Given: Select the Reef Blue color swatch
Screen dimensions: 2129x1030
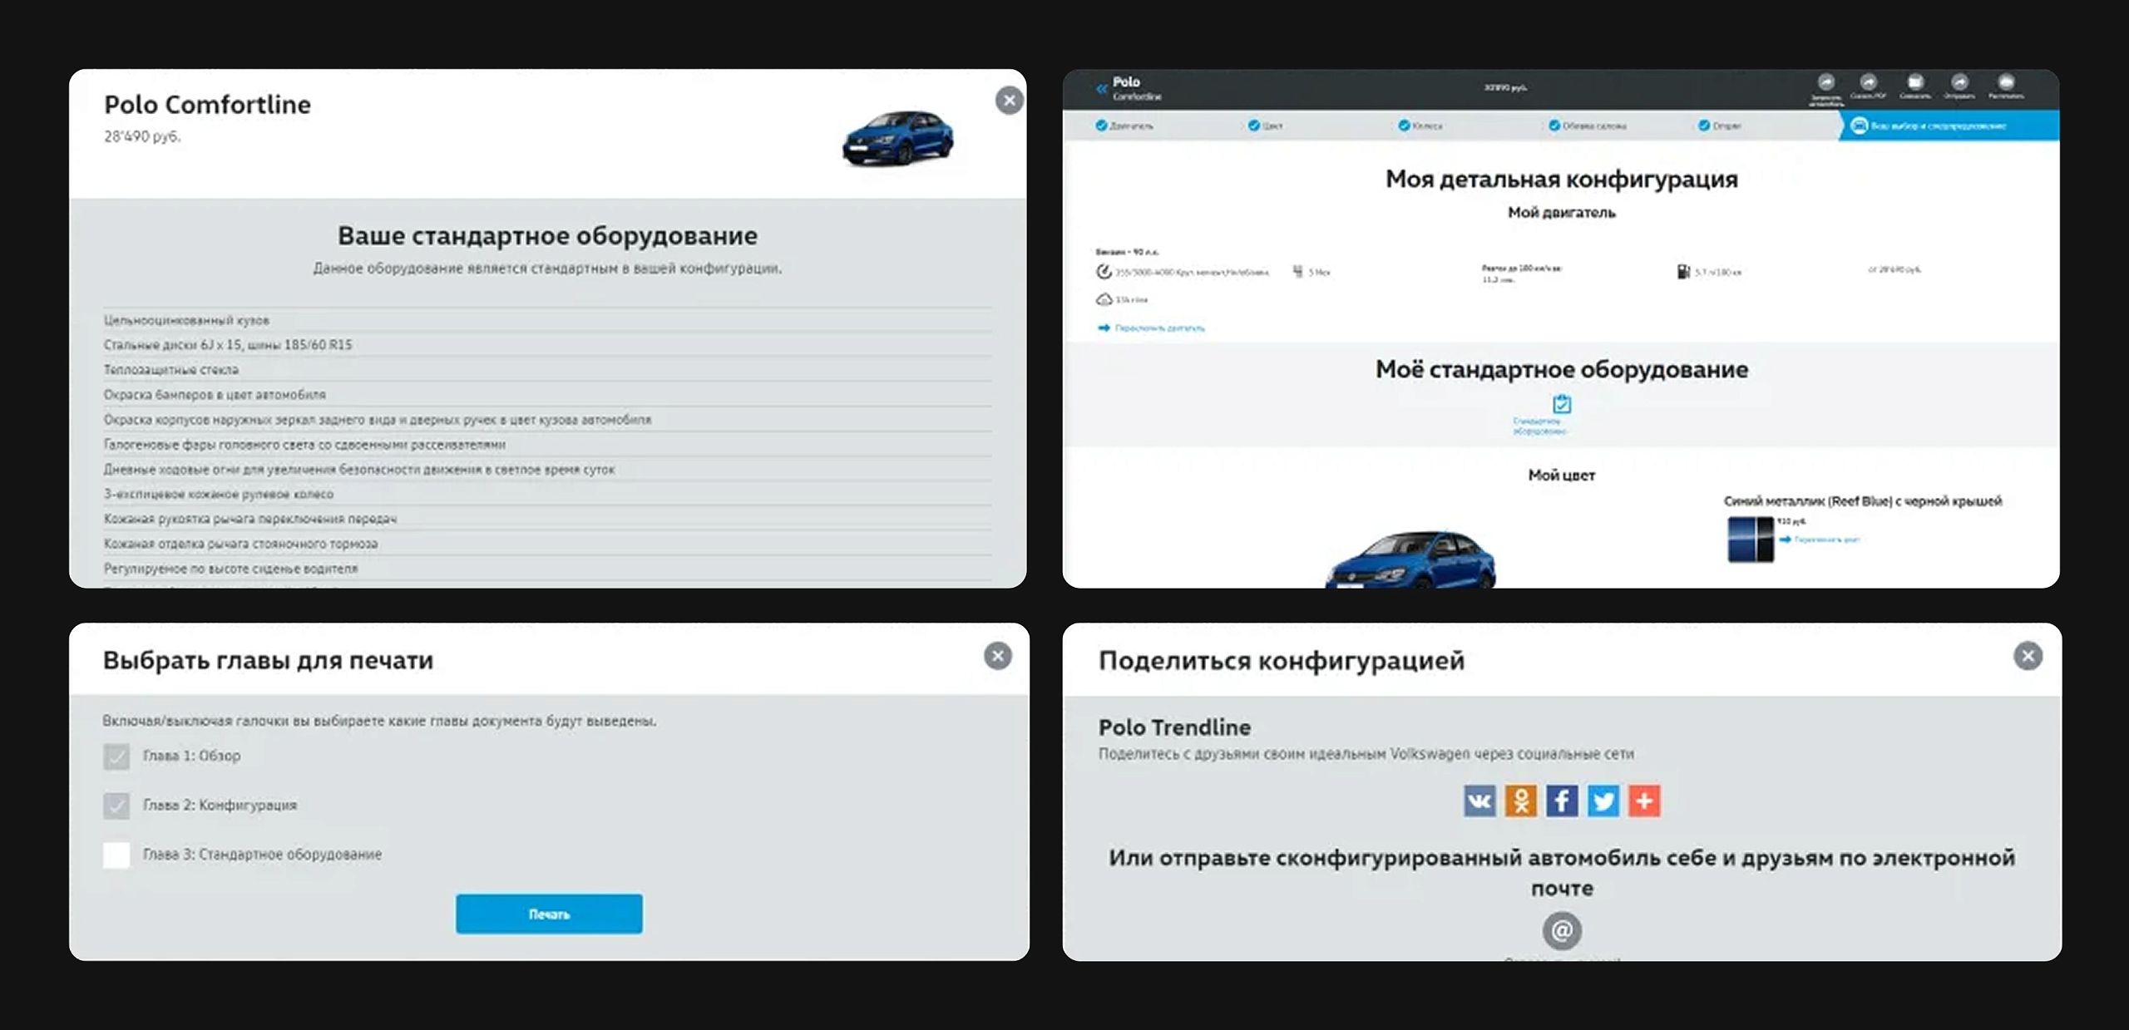Looking at the screenshot, I should [1750, 540].
